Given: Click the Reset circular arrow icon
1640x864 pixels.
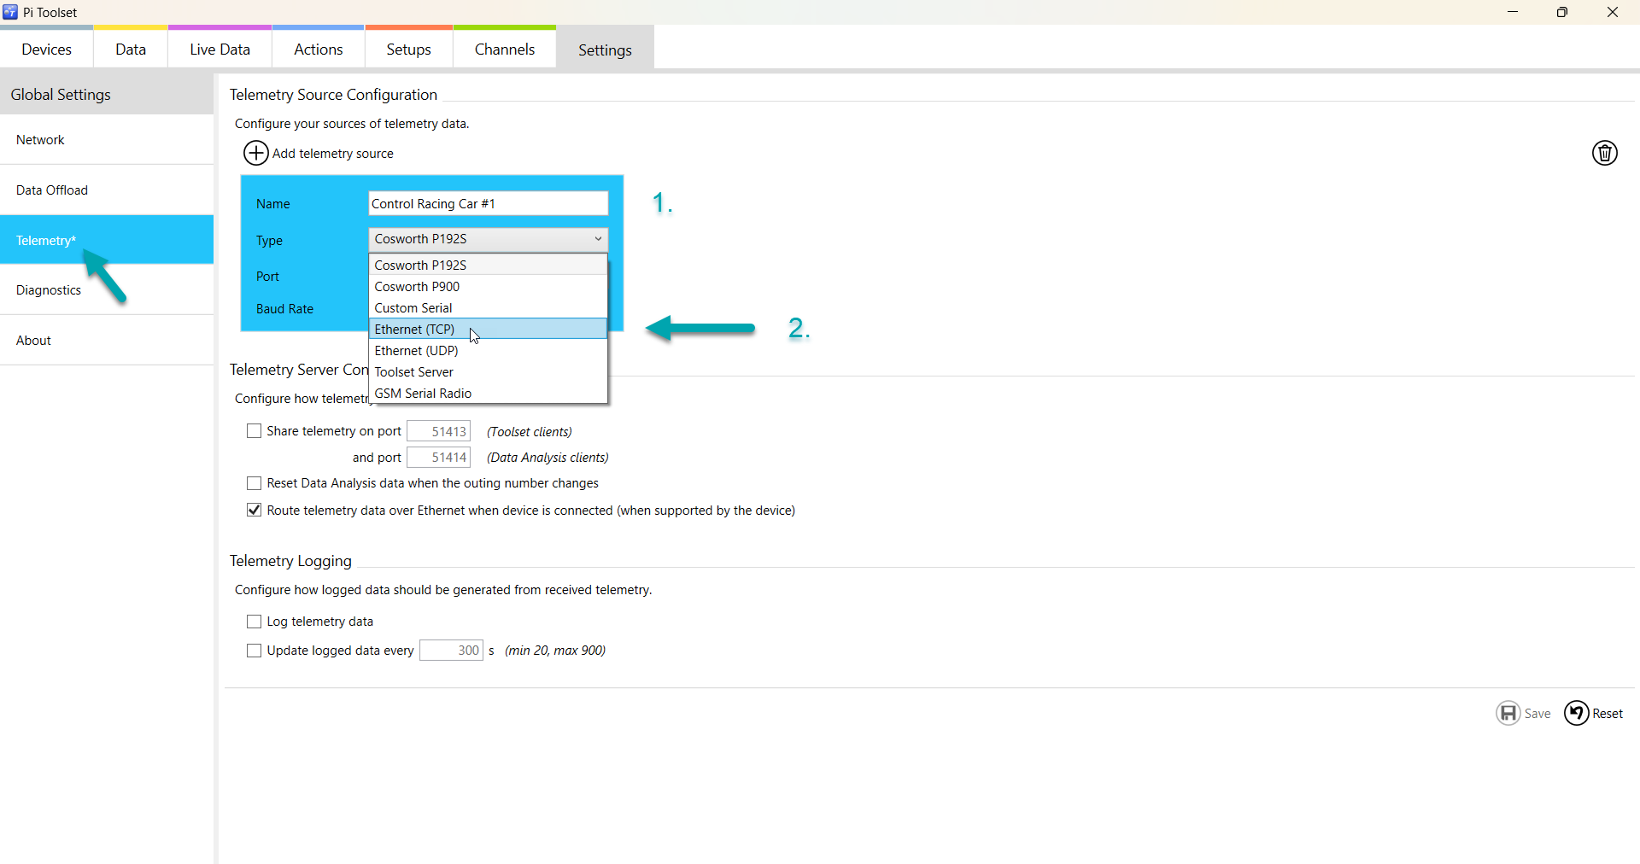Looking at the screenshot, I should coord(1576,713).
